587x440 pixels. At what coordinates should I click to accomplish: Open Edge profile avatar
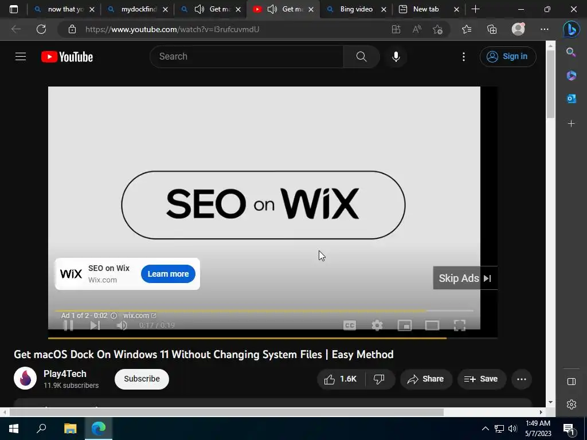(x=518, y=29)
